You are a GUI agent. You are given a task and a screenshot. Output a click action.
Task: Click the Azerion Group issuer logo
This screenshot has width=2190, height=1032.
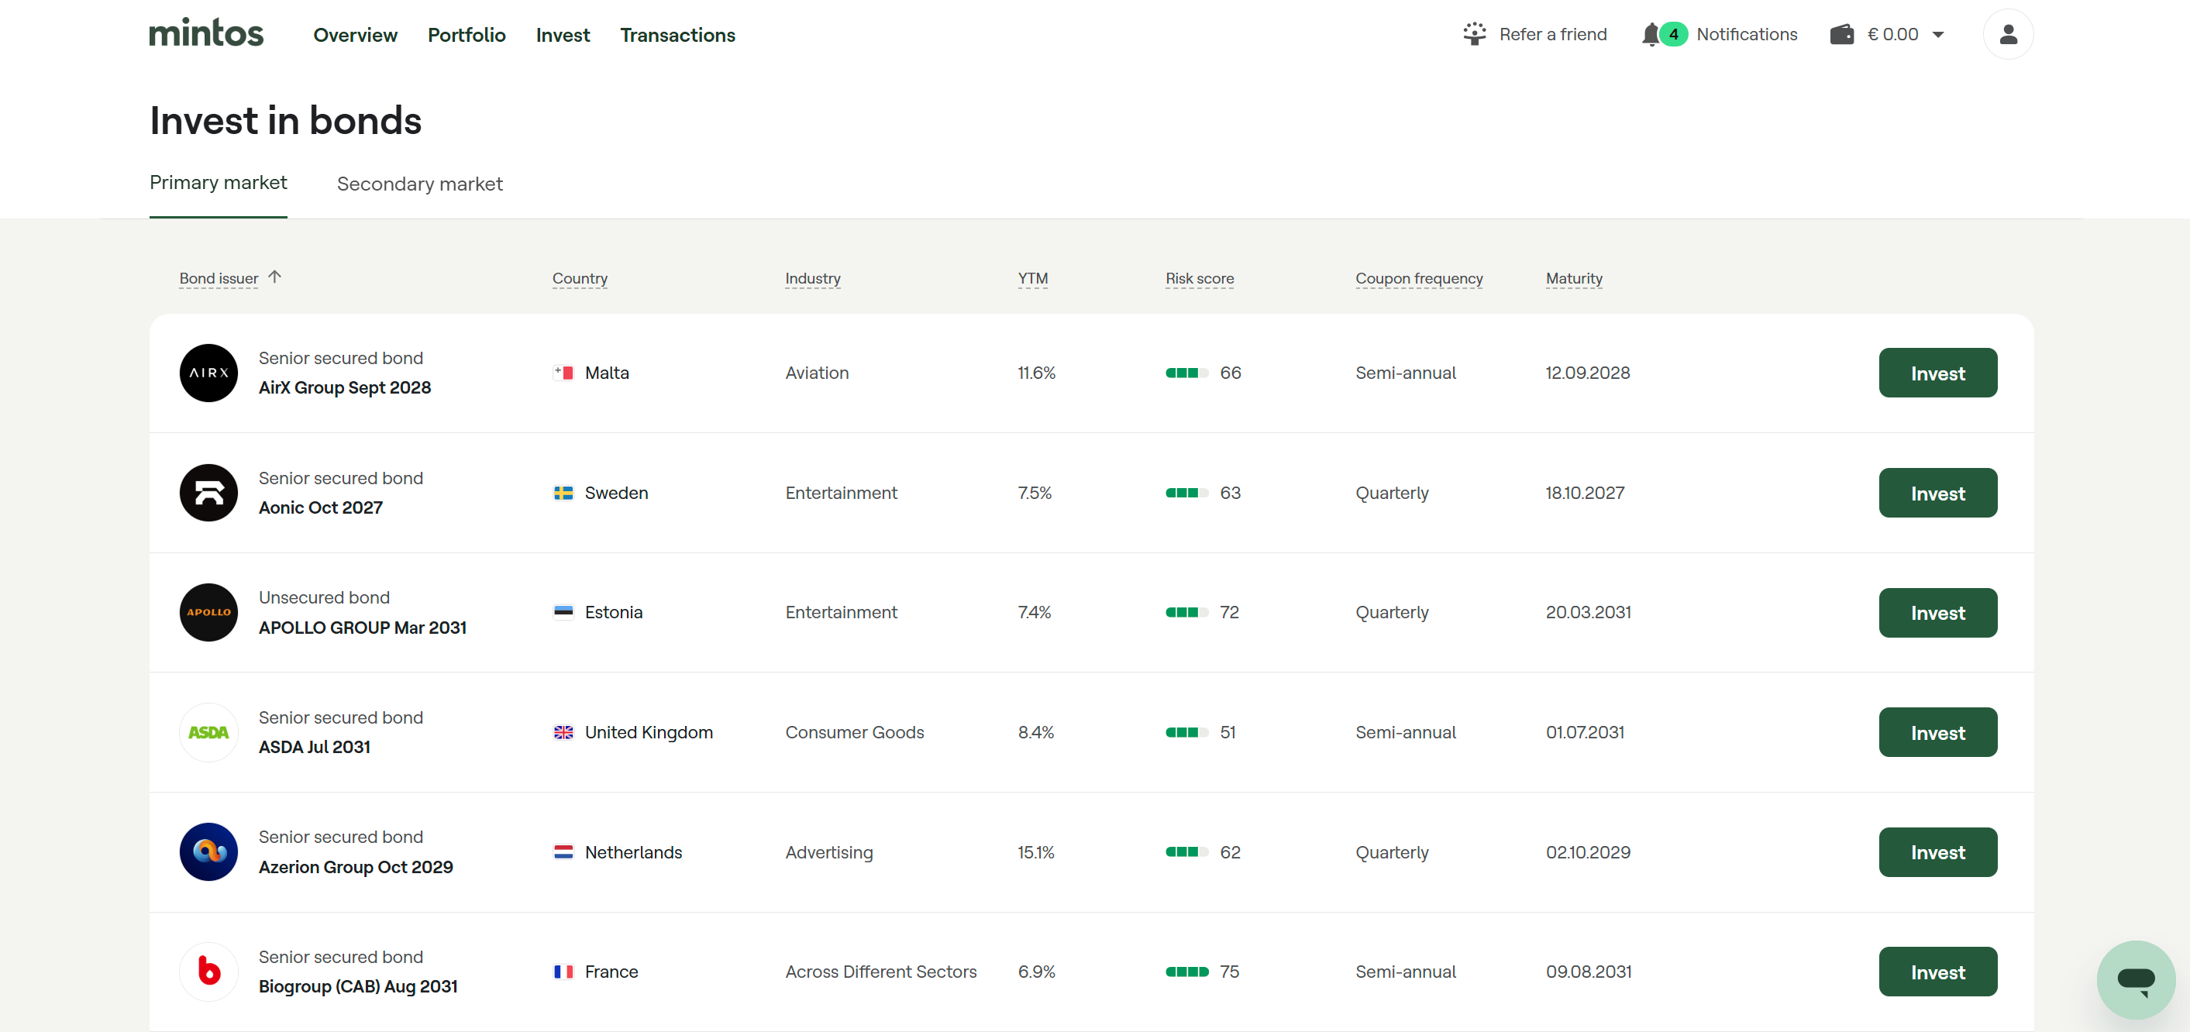point(208,851)
